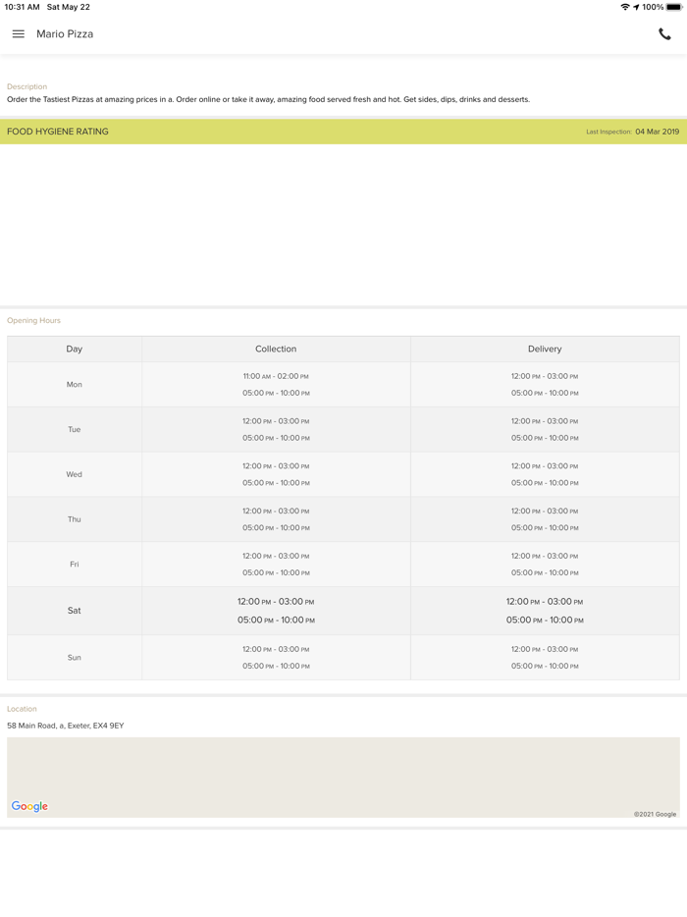Tap Sunday collection midday hours
Viewport: 687px width, 917px height.
[276, 649]
